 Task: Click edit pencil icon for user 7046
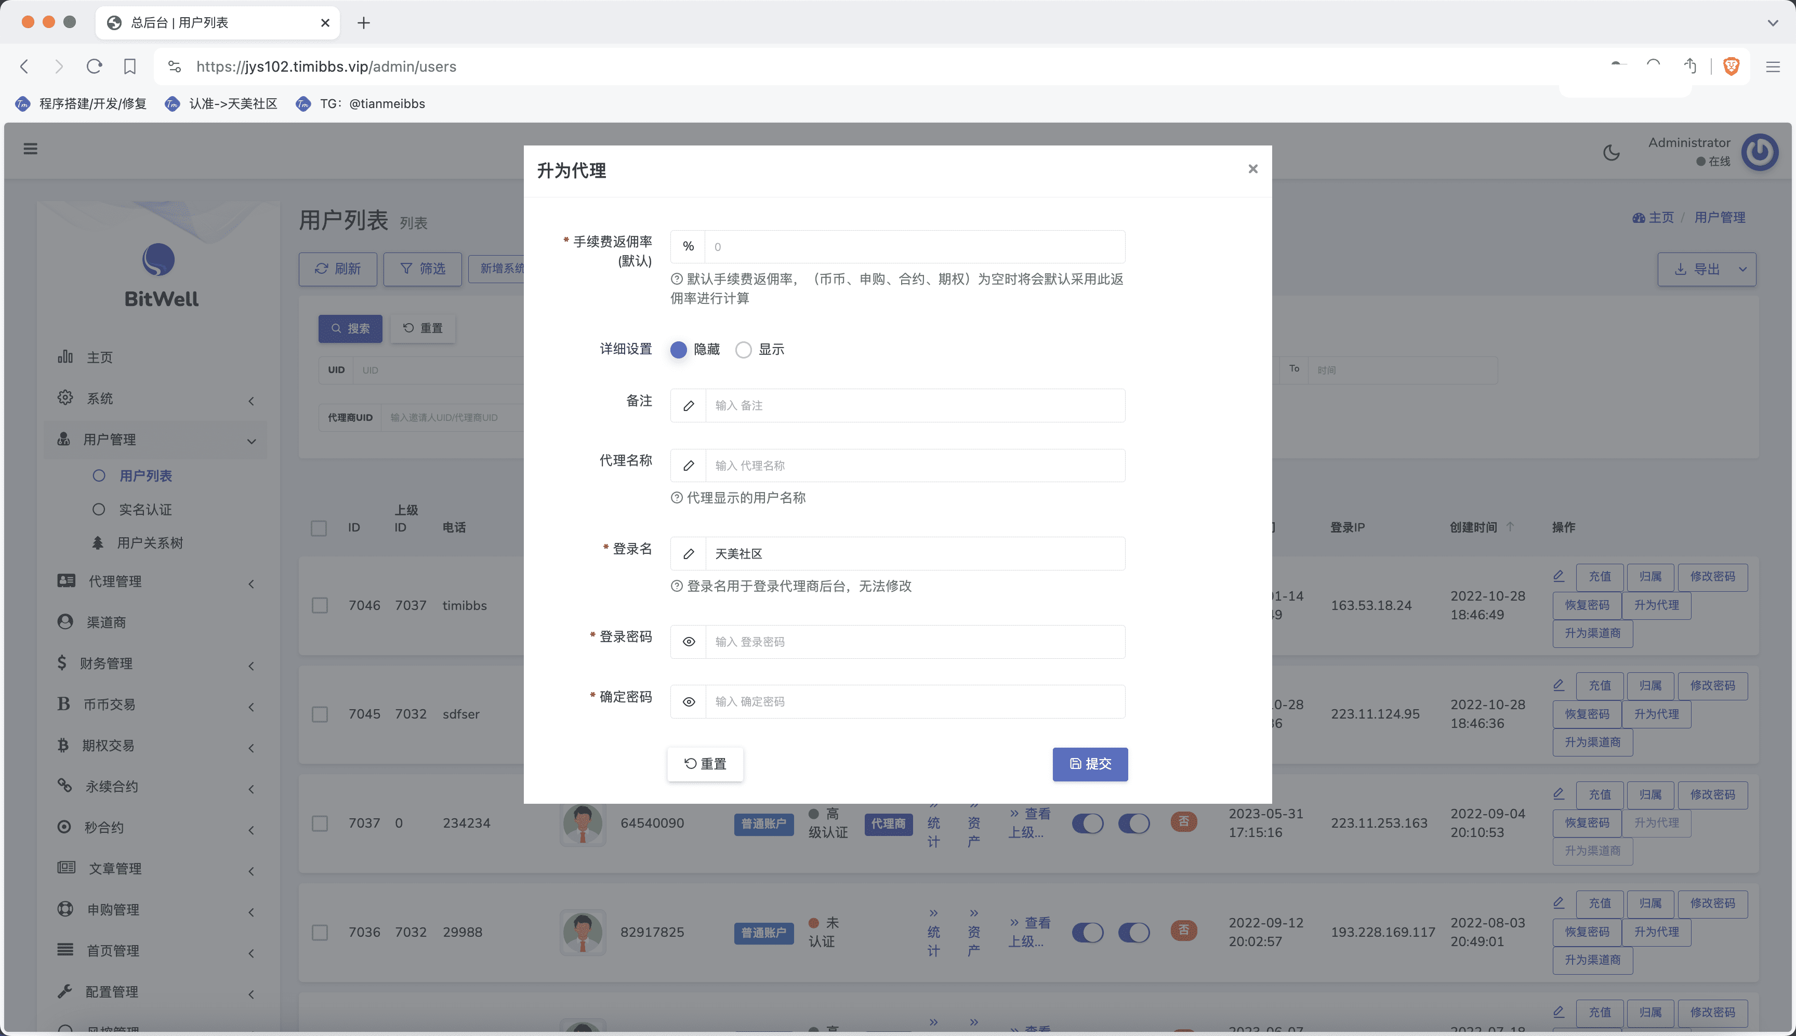pyautogui.click(x=1559, y=576)
